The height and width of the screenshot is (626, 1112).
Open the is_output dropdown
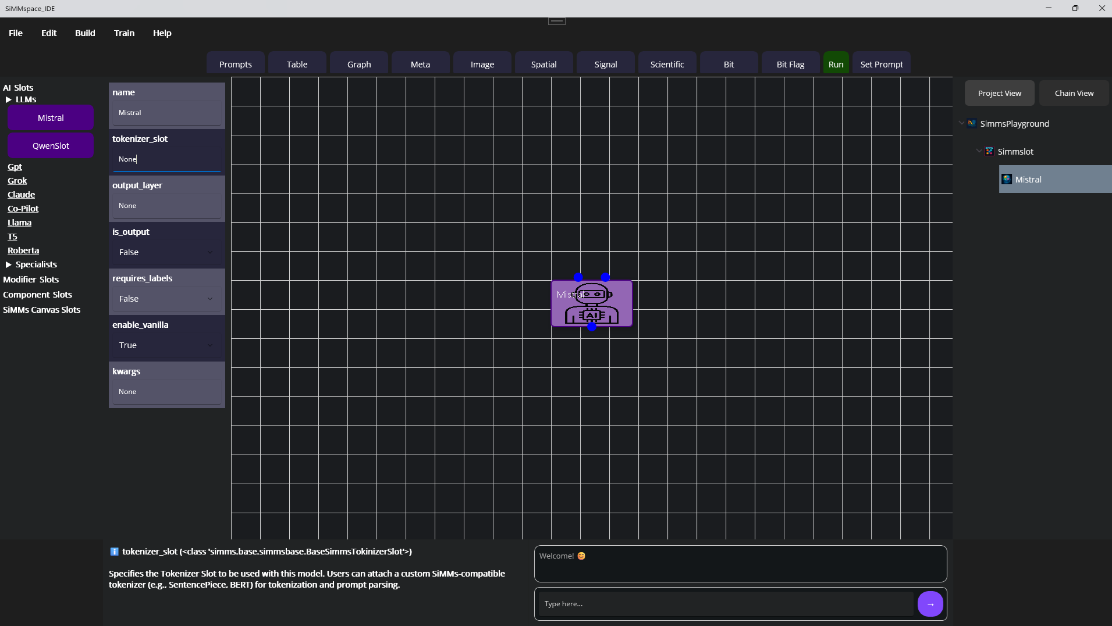166,252
